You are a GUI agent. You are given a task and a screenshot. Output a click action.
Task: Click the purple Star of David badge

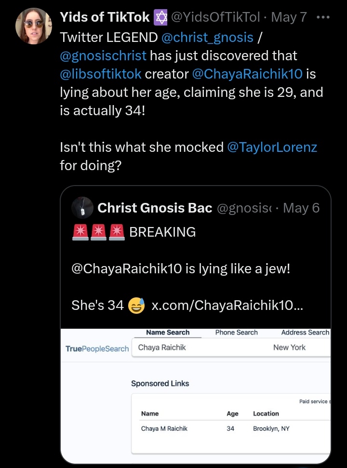pyautogui.click(x=160, y=17)
